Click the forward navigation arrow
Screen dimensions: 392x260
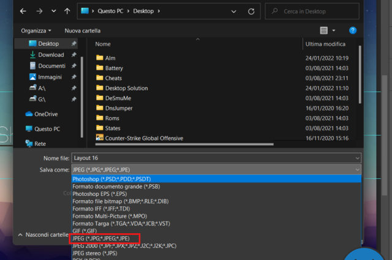pos(38,11)
